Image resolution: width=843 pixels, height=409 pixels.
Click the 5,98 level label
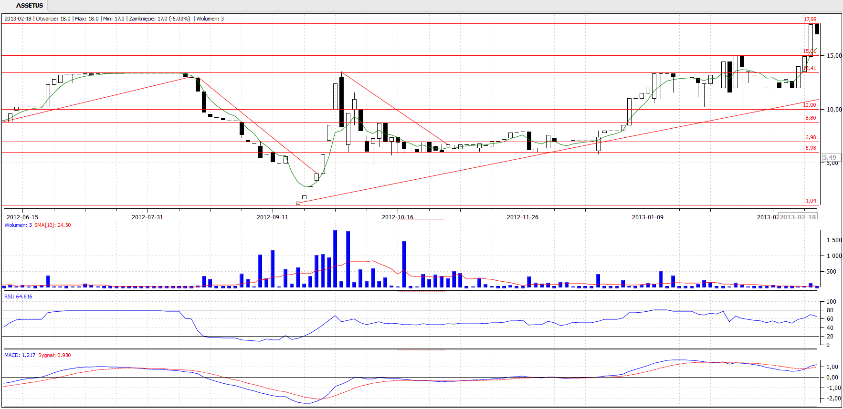pyautogui.click(x=811, y=148)
